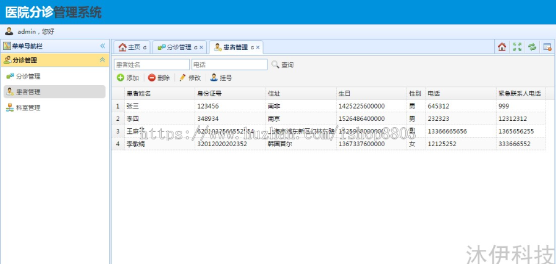Click row number 4 cell
The image size is (556, 264).
(118, 144)
